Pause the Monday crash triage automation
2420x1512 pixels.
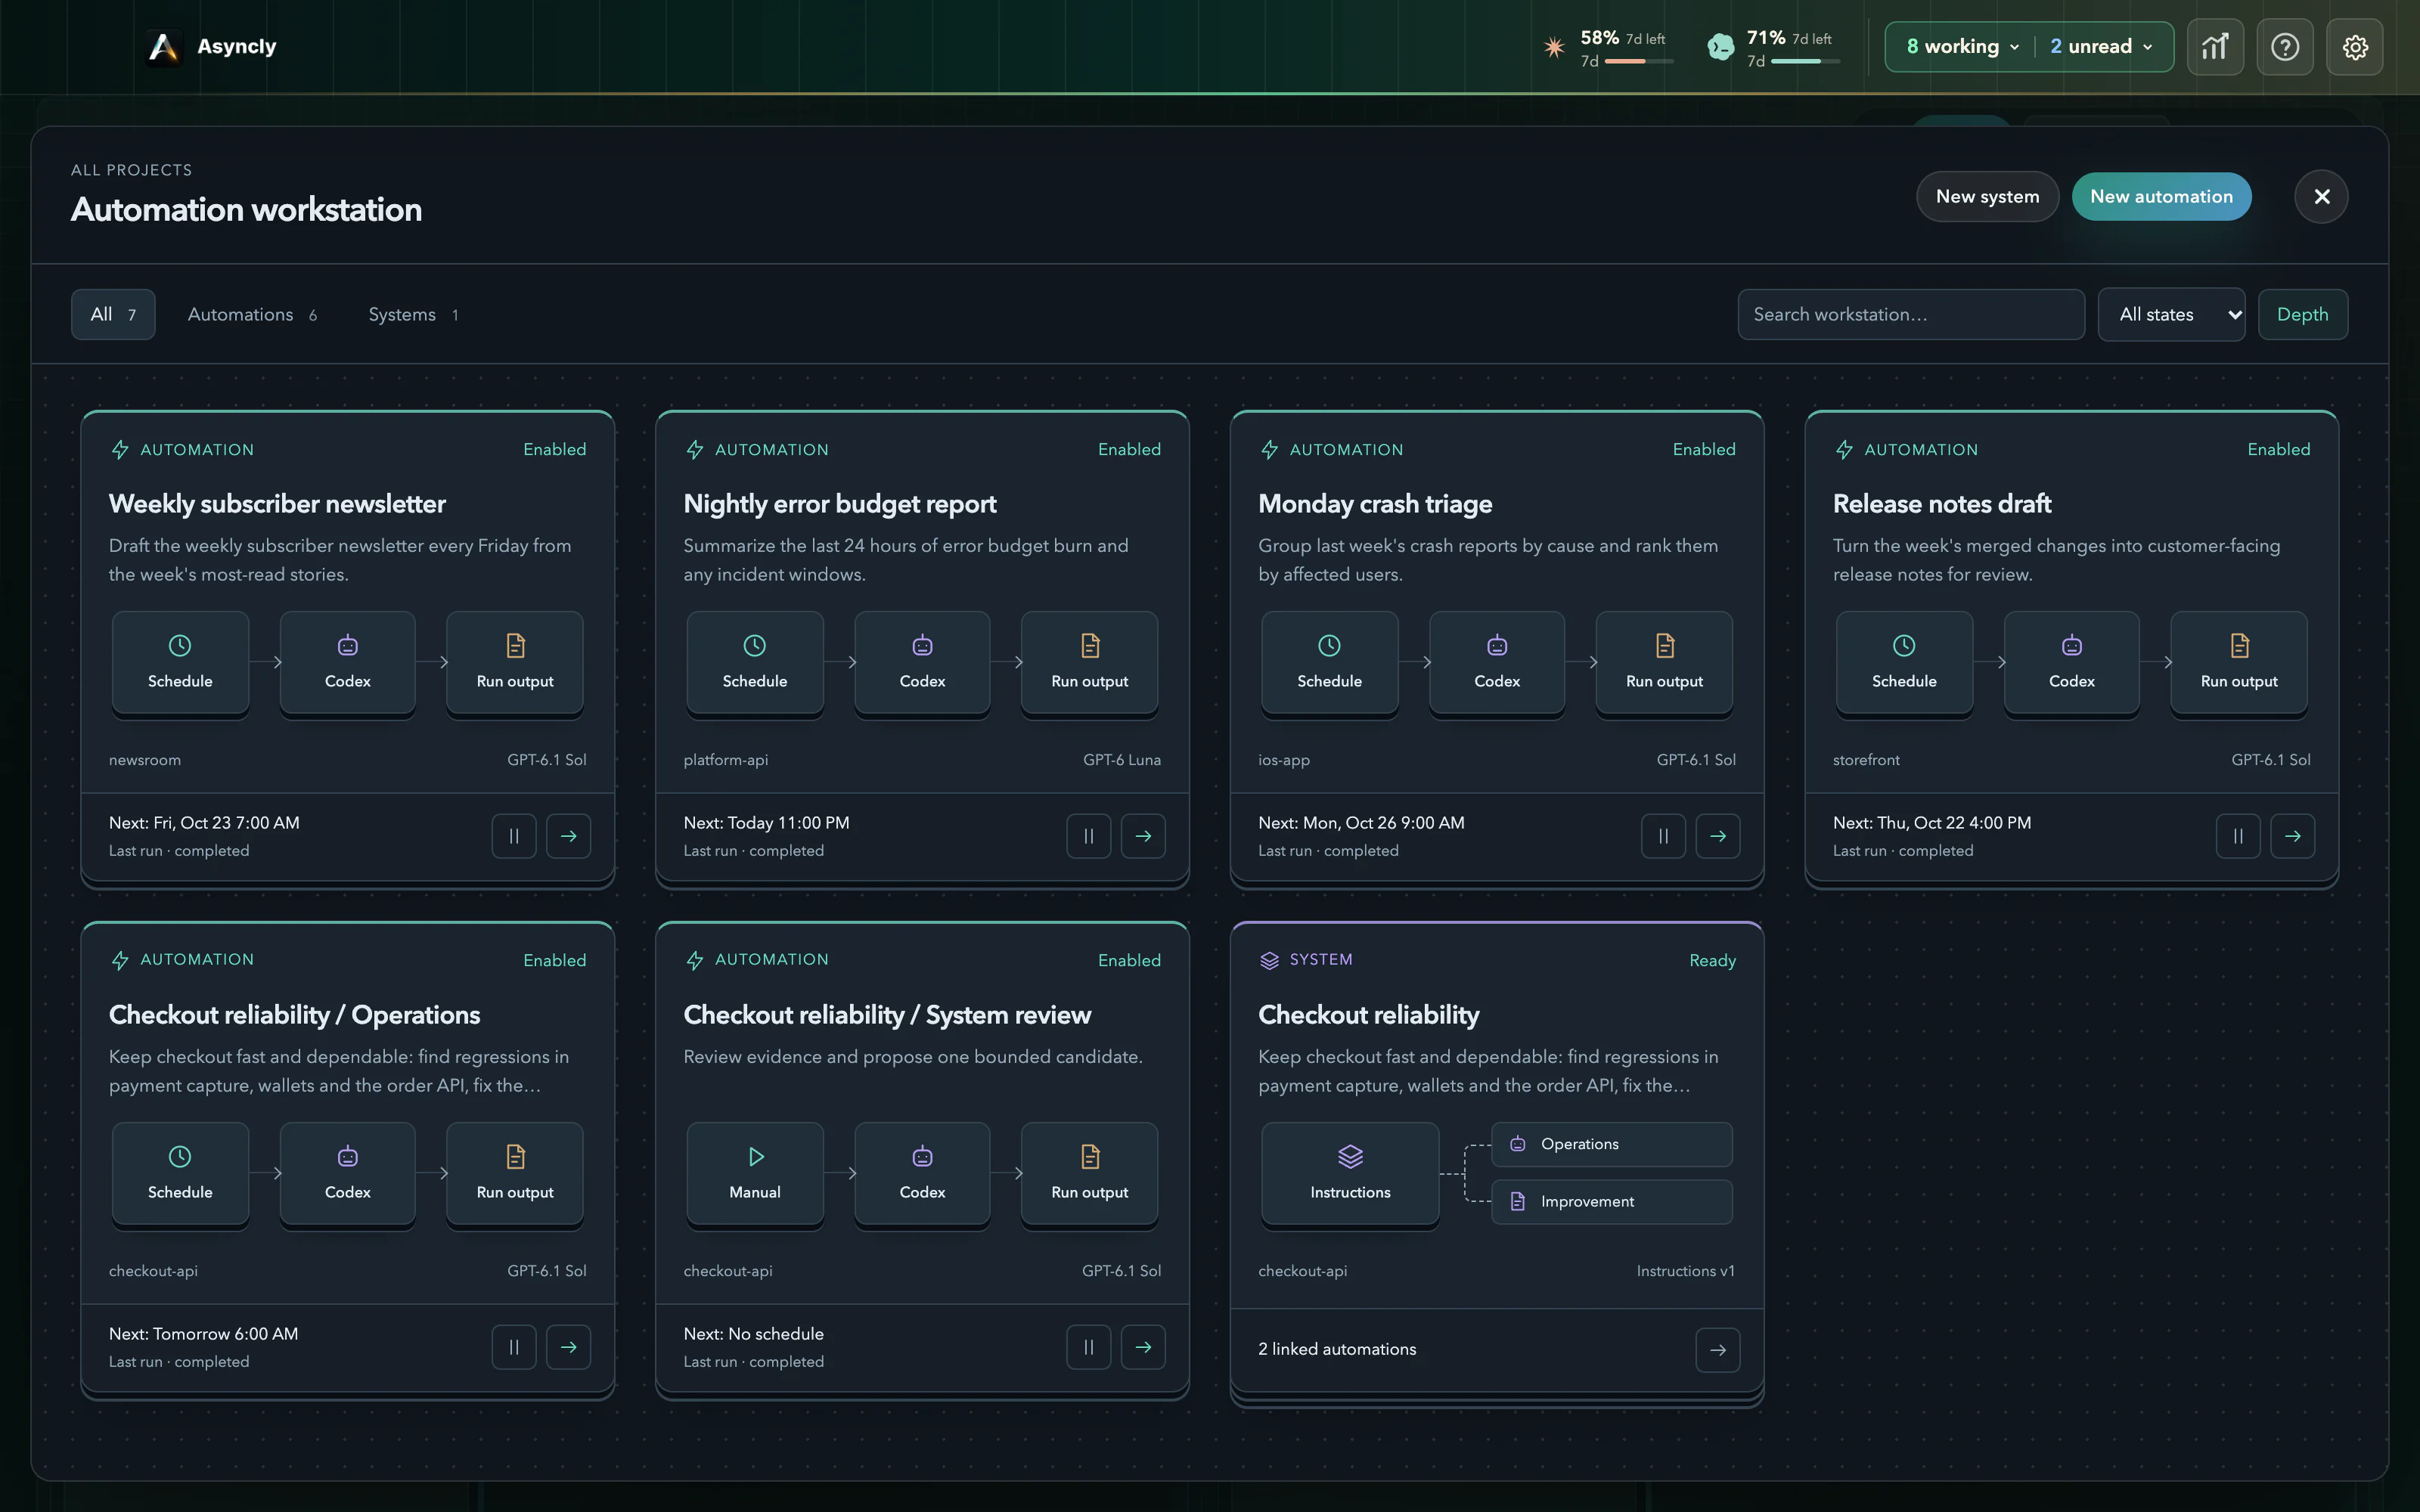1663,836
